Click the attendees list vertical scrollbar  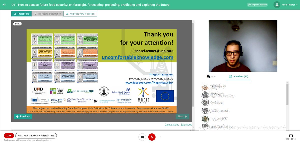(287, 95)
